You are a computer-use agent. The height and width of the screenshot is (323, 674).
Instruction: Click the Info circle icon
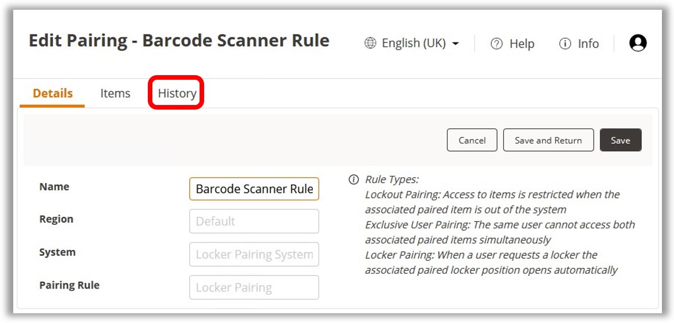565,44
